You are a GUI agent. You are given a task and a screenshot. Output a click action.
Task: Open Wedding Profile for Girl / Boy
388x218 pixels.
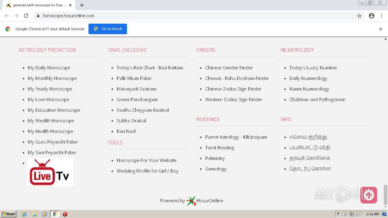pyautogui.click(x=147, y=171)
